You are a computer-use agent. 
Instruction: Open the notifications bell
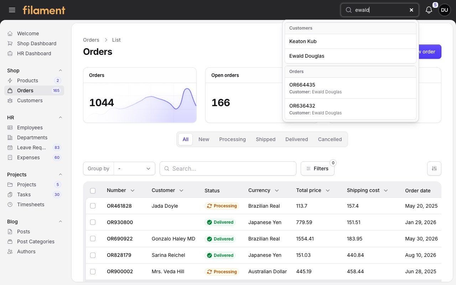tap(429, 10)
